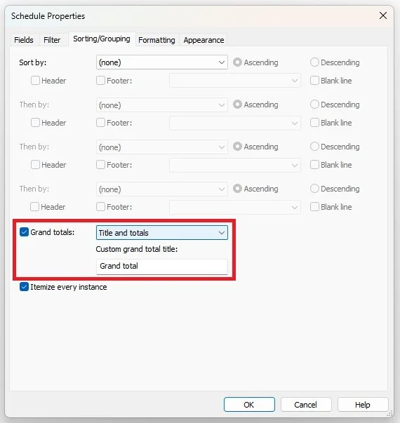The width and height of the screenshot is (400, 423).
Task: Open the first Then by dropdown
Action: point(162,105)
